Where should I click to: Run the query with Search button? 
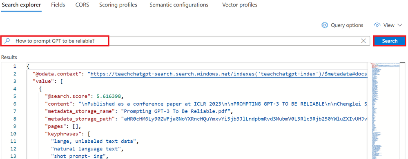pyautogui.click(x=390, y=41)
